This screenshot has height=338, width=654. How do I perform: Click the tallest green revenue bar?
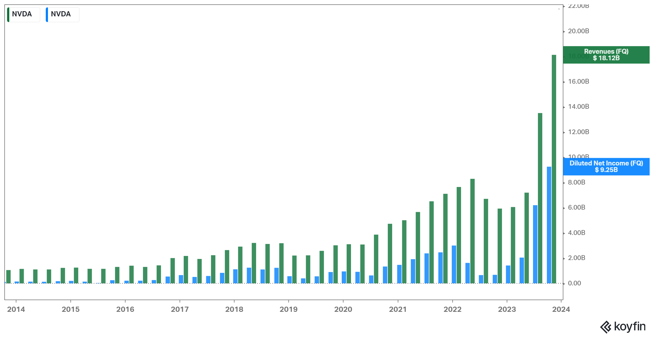point(554,169)
